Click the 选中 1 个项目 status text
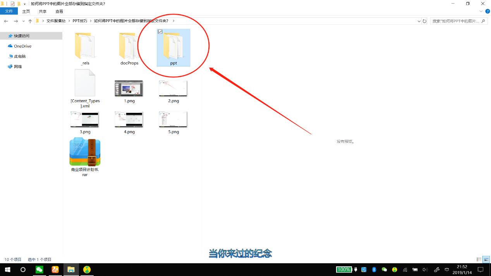This screenshot has height=276, width=491. point(39,259)
